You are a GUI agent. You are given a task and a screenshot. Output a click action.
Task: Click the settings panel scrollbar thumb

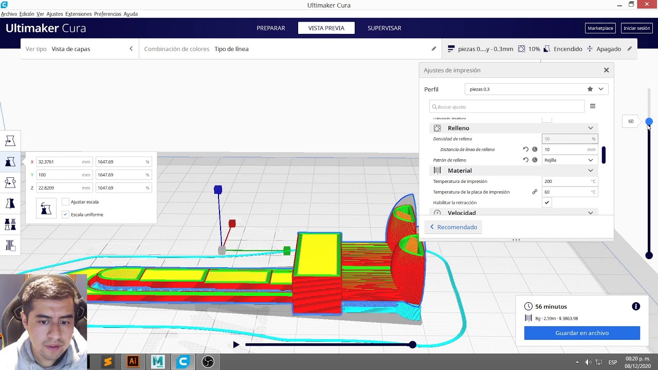[x=604, y=154]
